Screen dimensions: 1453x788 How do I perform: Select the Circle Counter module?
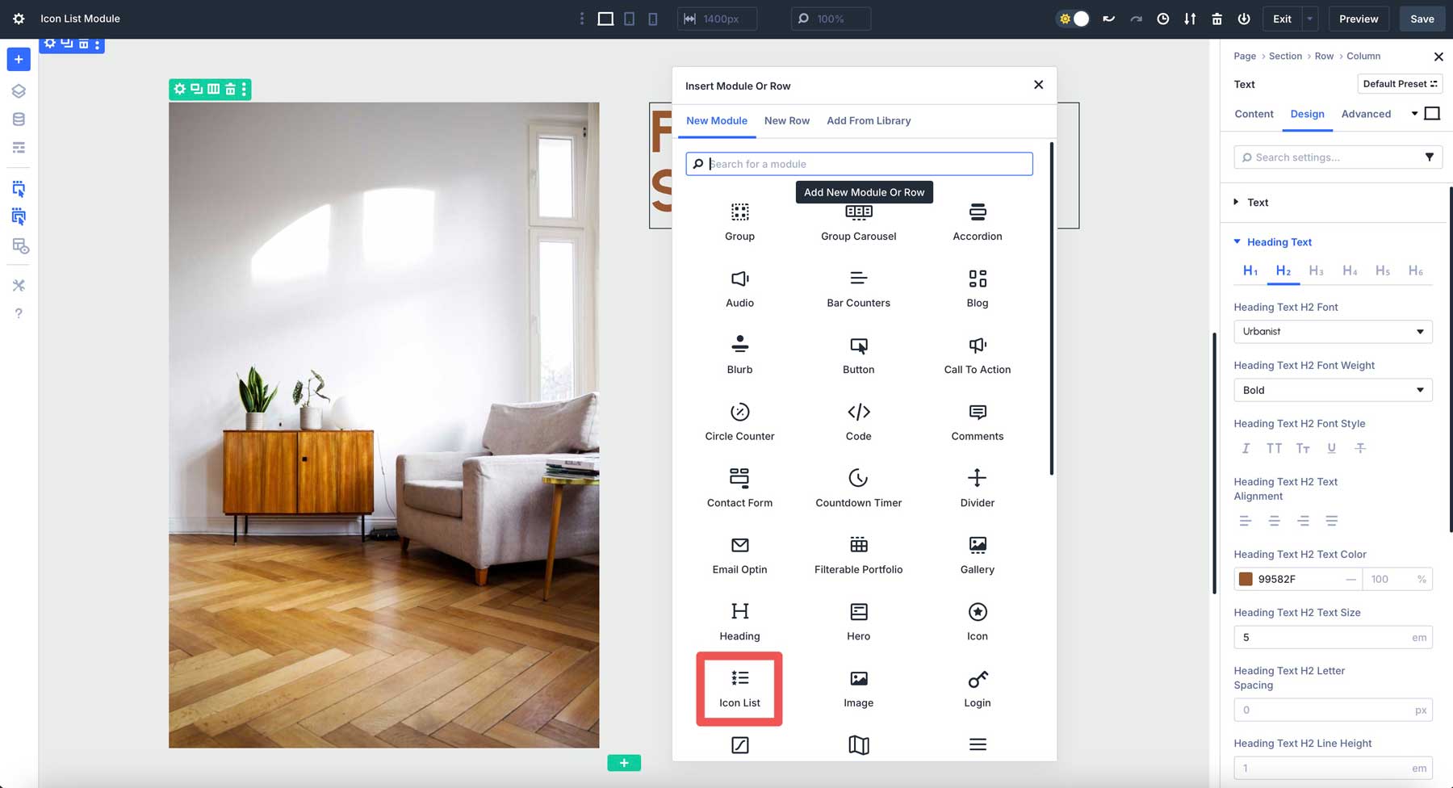click(739, 421)
